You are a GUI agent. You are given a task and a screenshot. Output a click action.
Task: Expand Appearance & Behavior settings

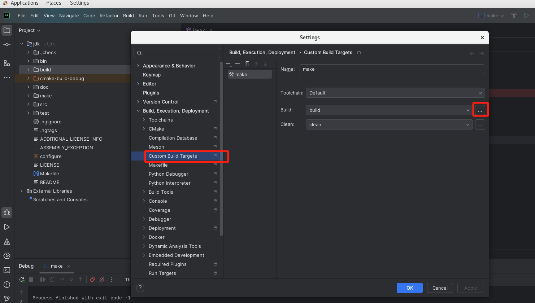tap(138, 66)
